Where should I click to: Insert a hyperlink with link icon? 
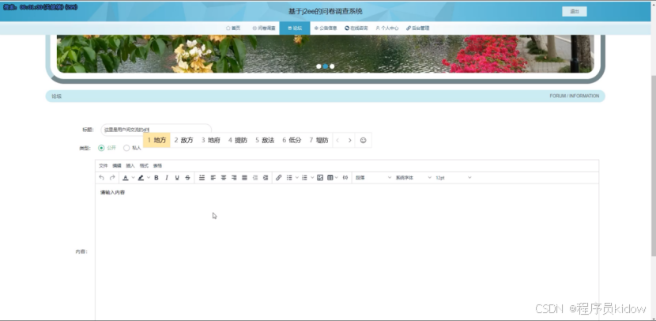[279, 178]
